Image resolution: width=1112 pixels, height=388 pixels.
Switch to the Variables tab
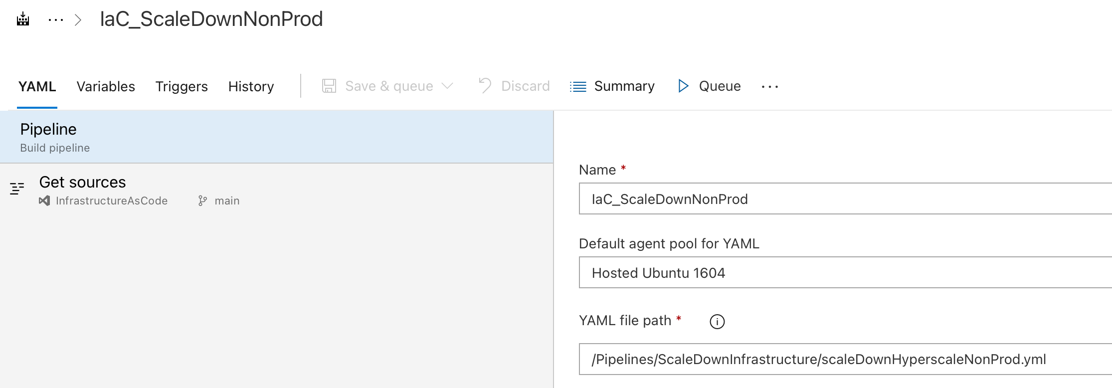pyautogui.click(x=105, y=86)
